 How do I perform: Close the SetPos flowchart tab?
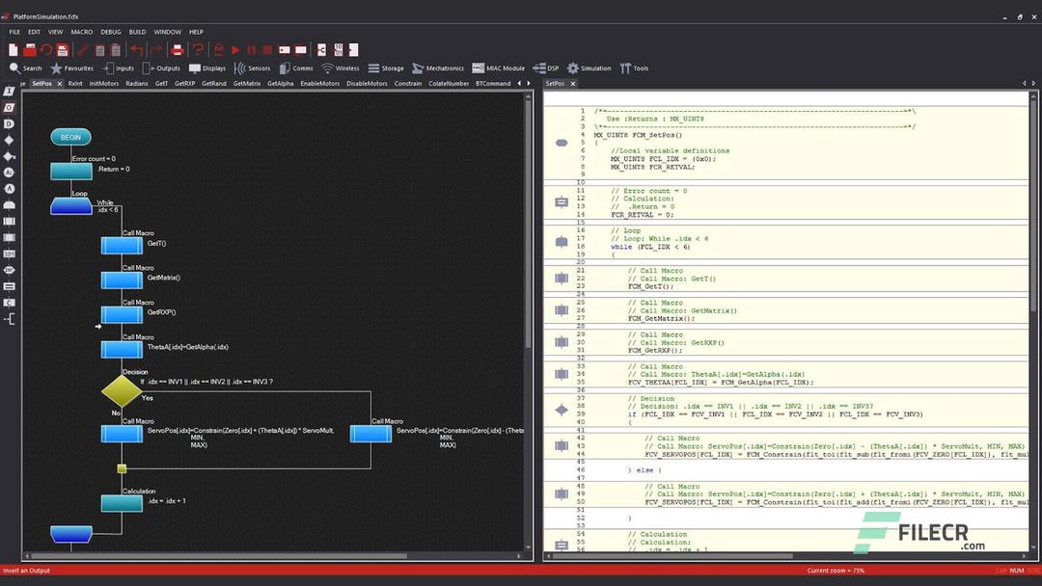[x=60, y=83]
